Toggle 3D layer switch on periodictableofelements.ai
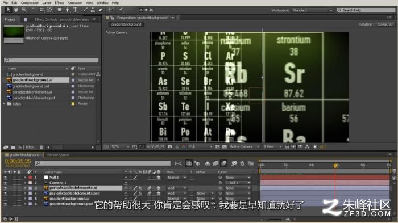The image size is (398, 223). click(159, 188)
